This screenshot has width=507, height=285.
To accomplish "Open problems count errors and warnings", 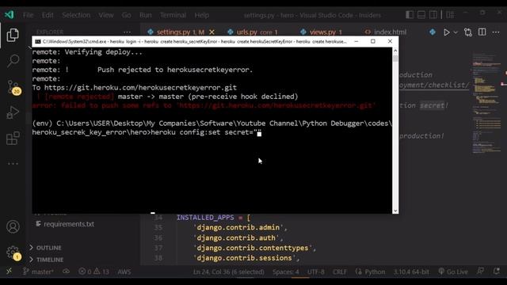I will coord(94,272).
